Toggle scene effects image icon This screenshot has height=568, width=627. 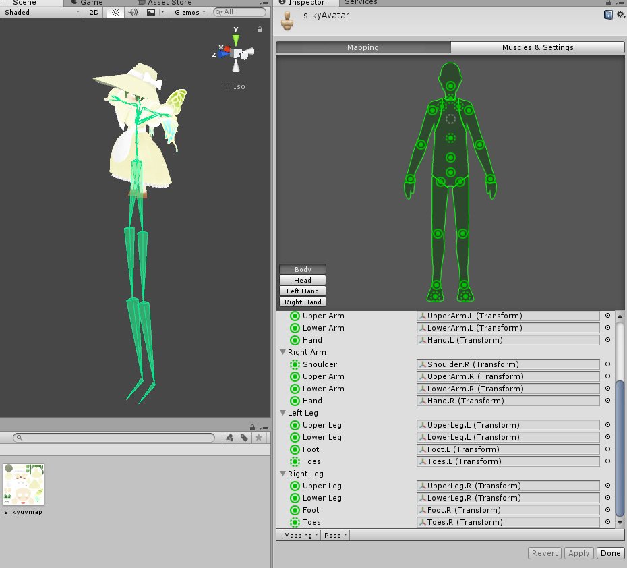[x=151, y=12]
